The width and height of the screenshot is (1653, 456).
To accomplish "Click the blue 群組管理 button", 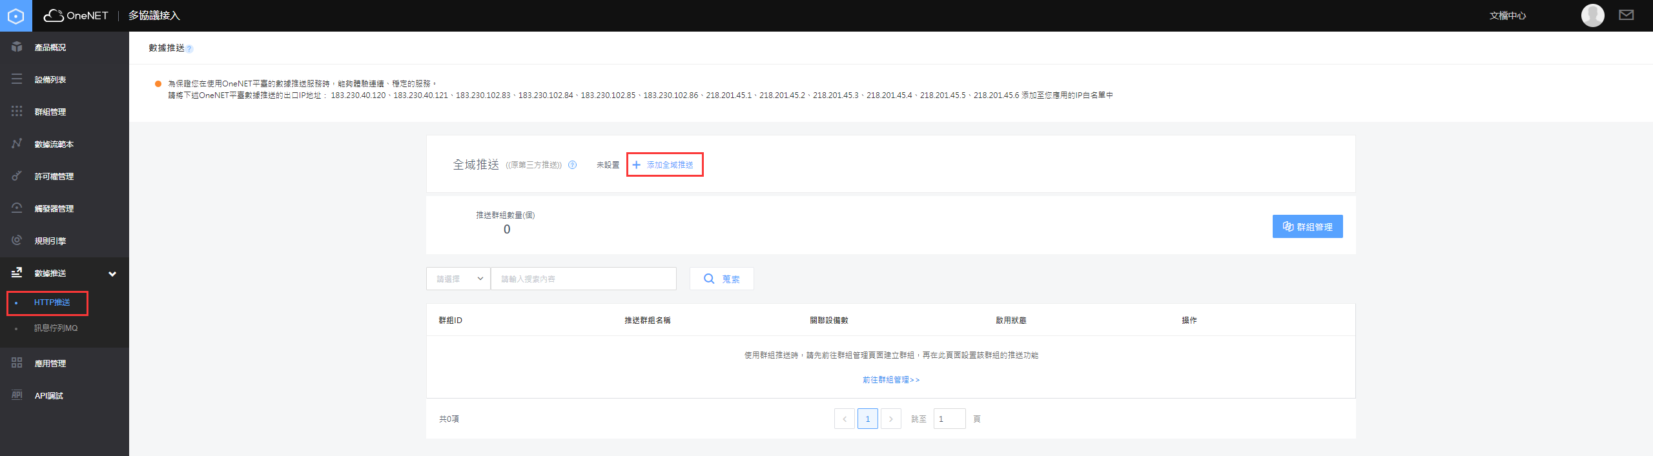I will 1308,226.
